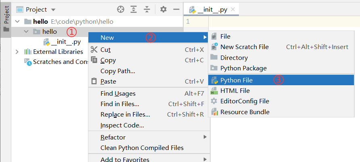Screen dimensions: 360x162
Task: Click the Collapse All icon in Project toolbar
Action: (x=147, y=9)
